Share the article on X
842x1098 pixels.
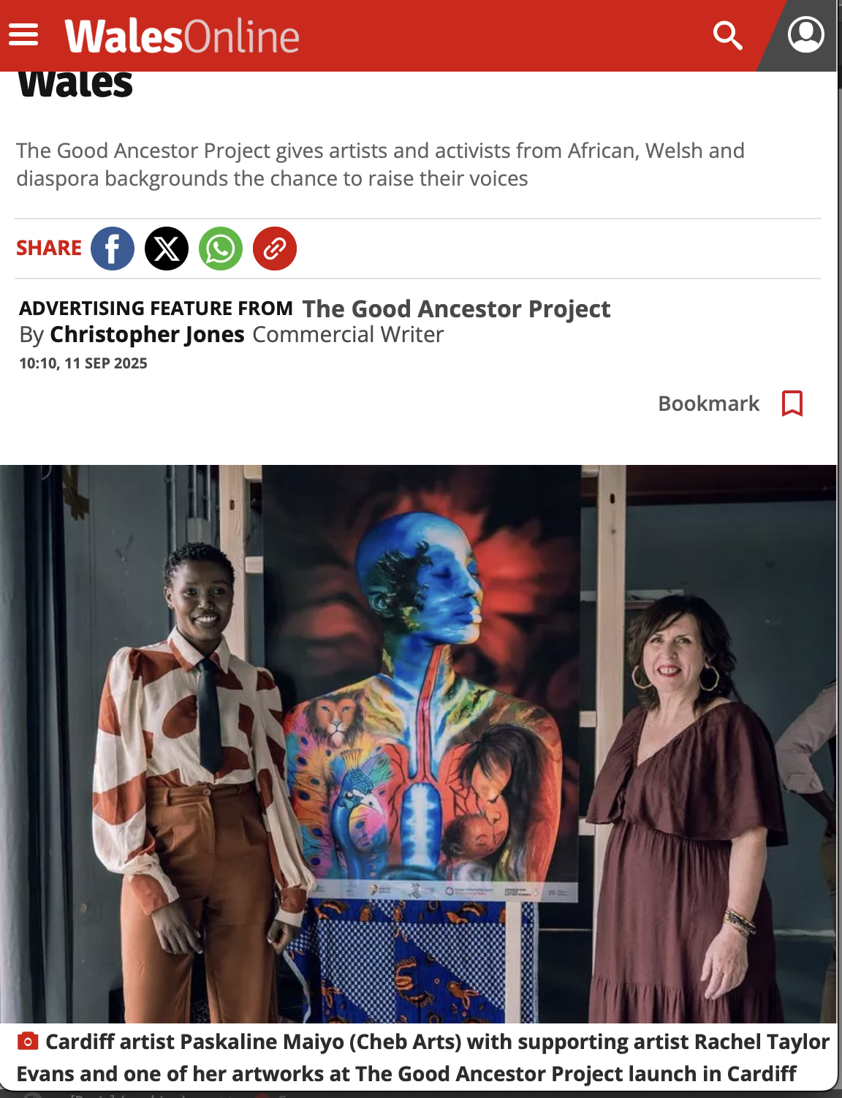167,249
